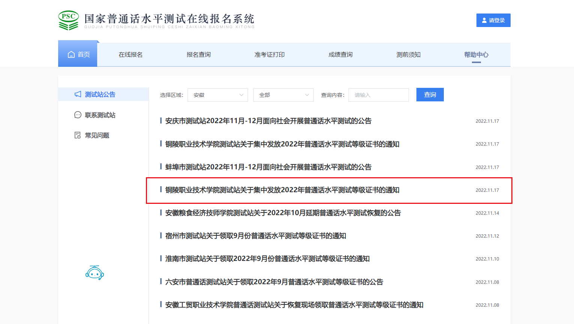Screen dimensions: 574x324
Task: Click the user icon in 请登录 button
Action: click(484, 20)
